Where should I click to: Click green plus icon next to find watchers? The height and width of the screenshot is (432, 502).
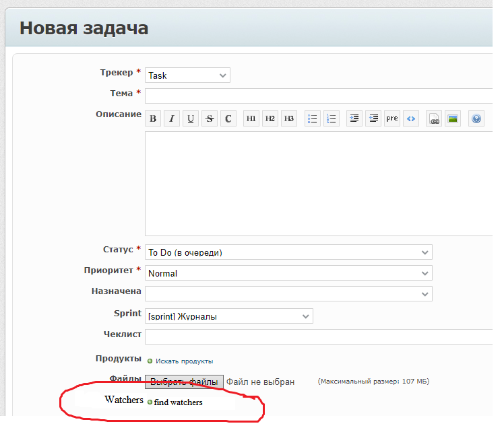coord(150,402)
